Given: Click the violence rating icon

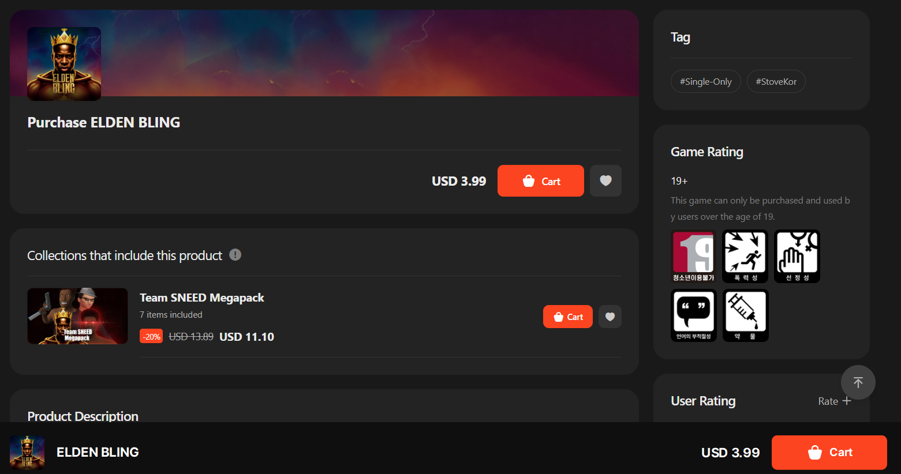Looking at the screenshot, I should [745, 256].
